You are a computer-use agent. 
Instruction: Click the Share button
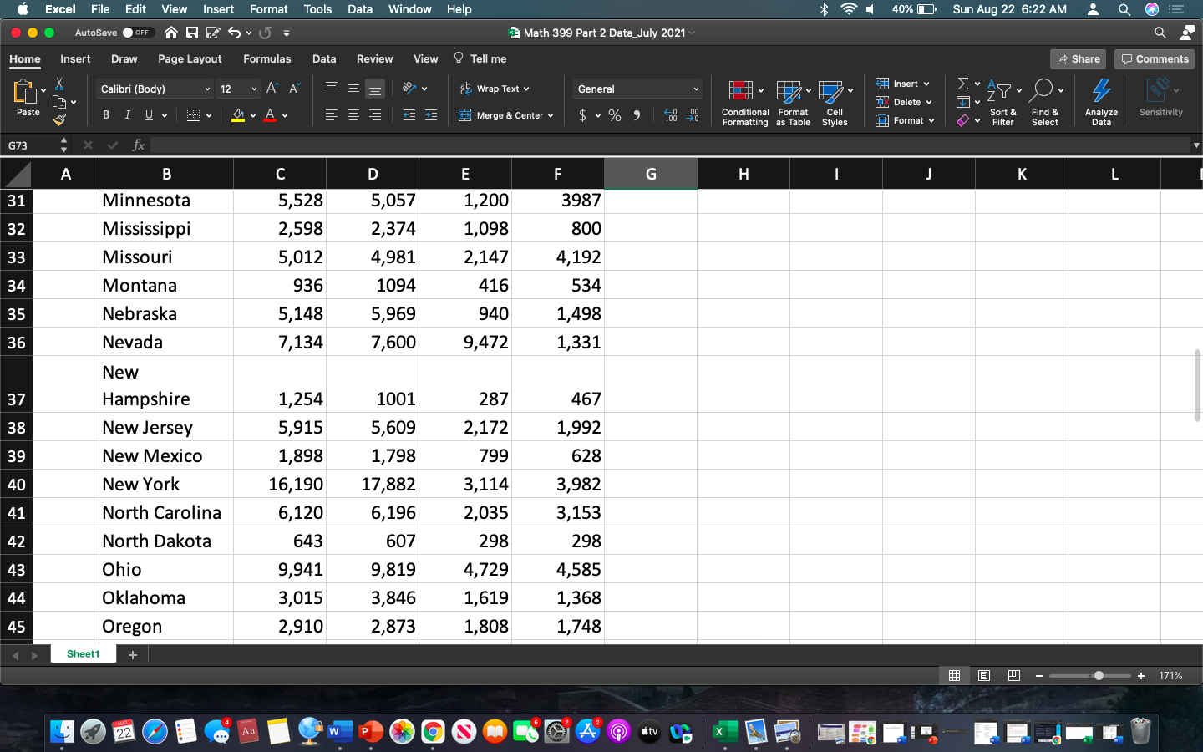[1078, 58]
